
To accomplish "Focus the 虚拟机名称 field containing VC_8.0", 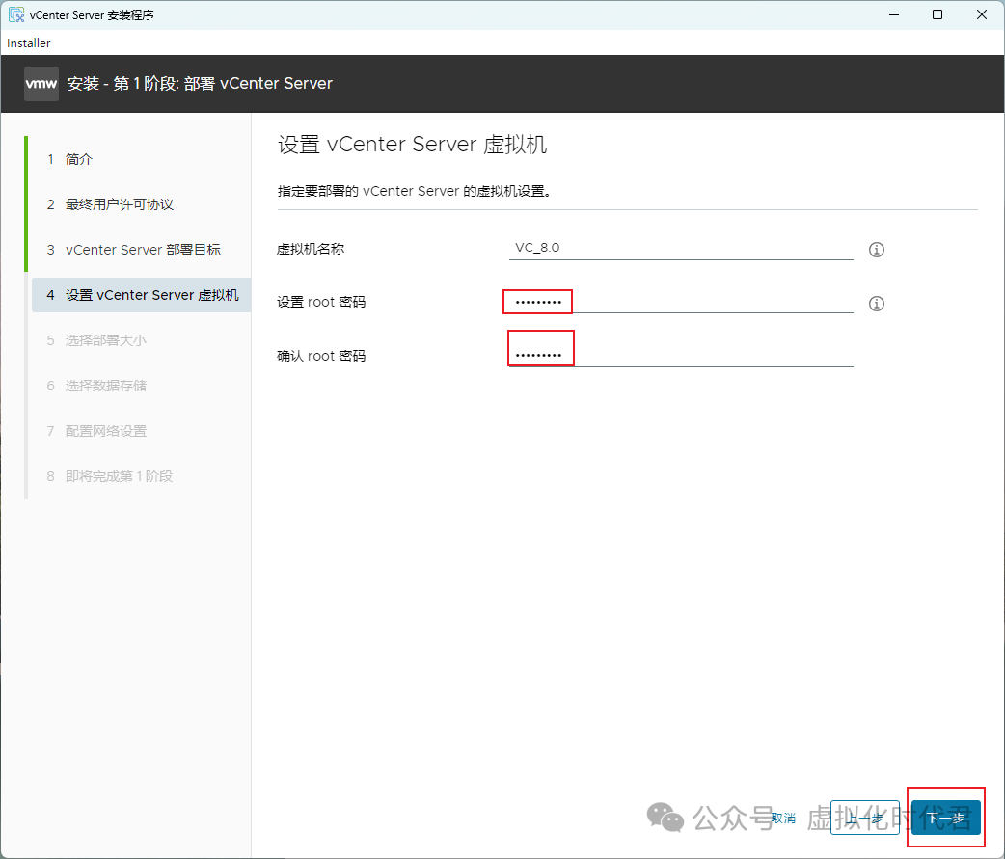I will pos(681,248).
